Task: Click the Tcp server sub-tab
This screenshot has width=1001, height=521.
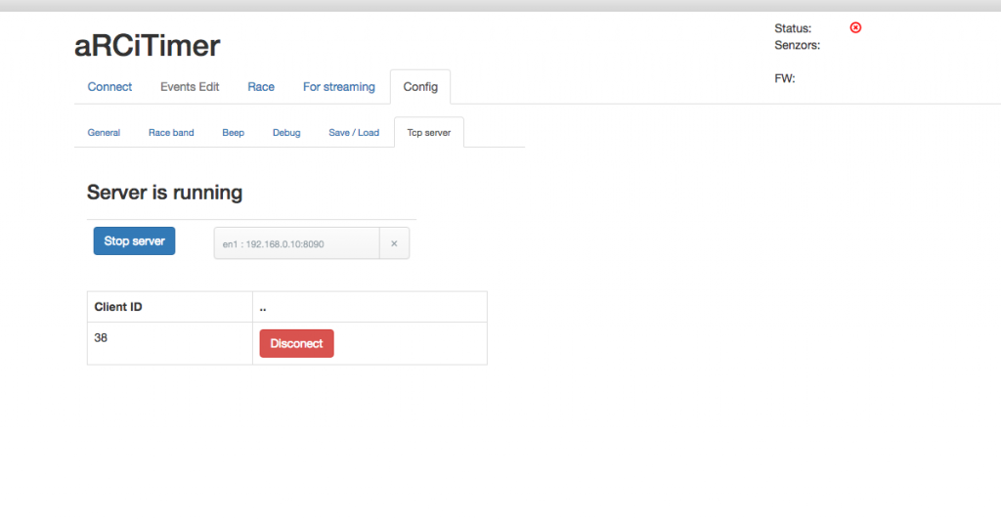Action: point(428,133)
